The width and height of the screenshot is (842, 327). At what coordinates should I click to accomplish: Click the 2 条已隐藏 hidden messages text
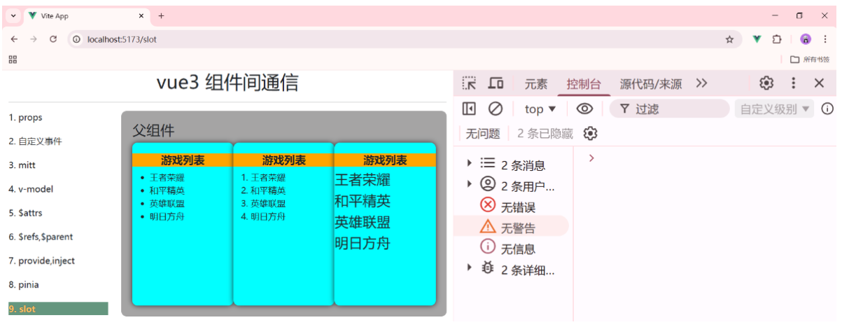(x=545, y=133)
